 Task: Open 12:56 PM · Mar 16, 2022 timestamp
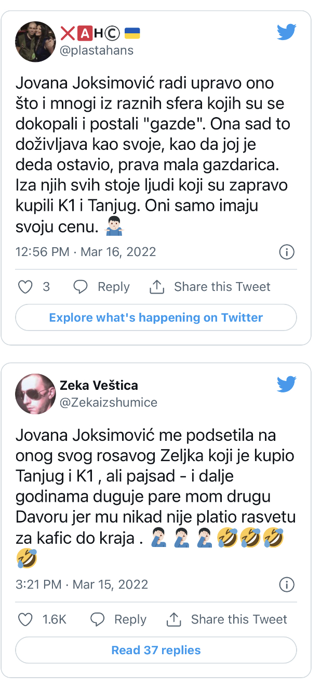click(86, 252)
